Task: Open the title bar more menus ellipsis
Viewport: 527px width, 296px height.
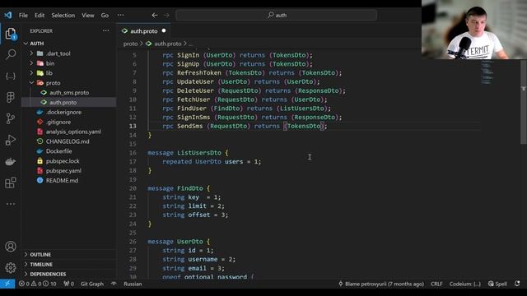Action: pos(121,15)
